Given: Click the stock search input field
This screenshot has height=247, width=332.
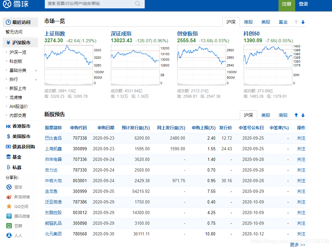Looking at the screenshot, I should tap(90, 4).
